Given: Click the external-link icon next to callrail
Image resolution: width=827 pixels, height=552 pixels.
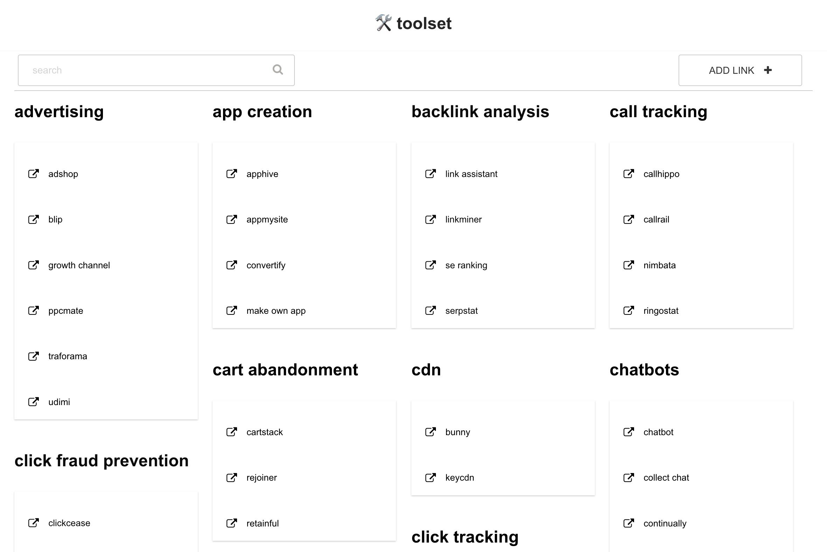Looking at the screenshot, I should click(628, 219).
